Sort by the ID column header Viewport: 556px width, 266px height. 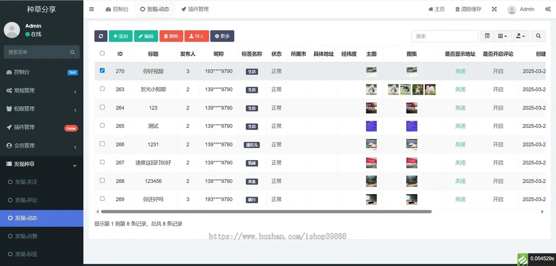pos(120,54)
